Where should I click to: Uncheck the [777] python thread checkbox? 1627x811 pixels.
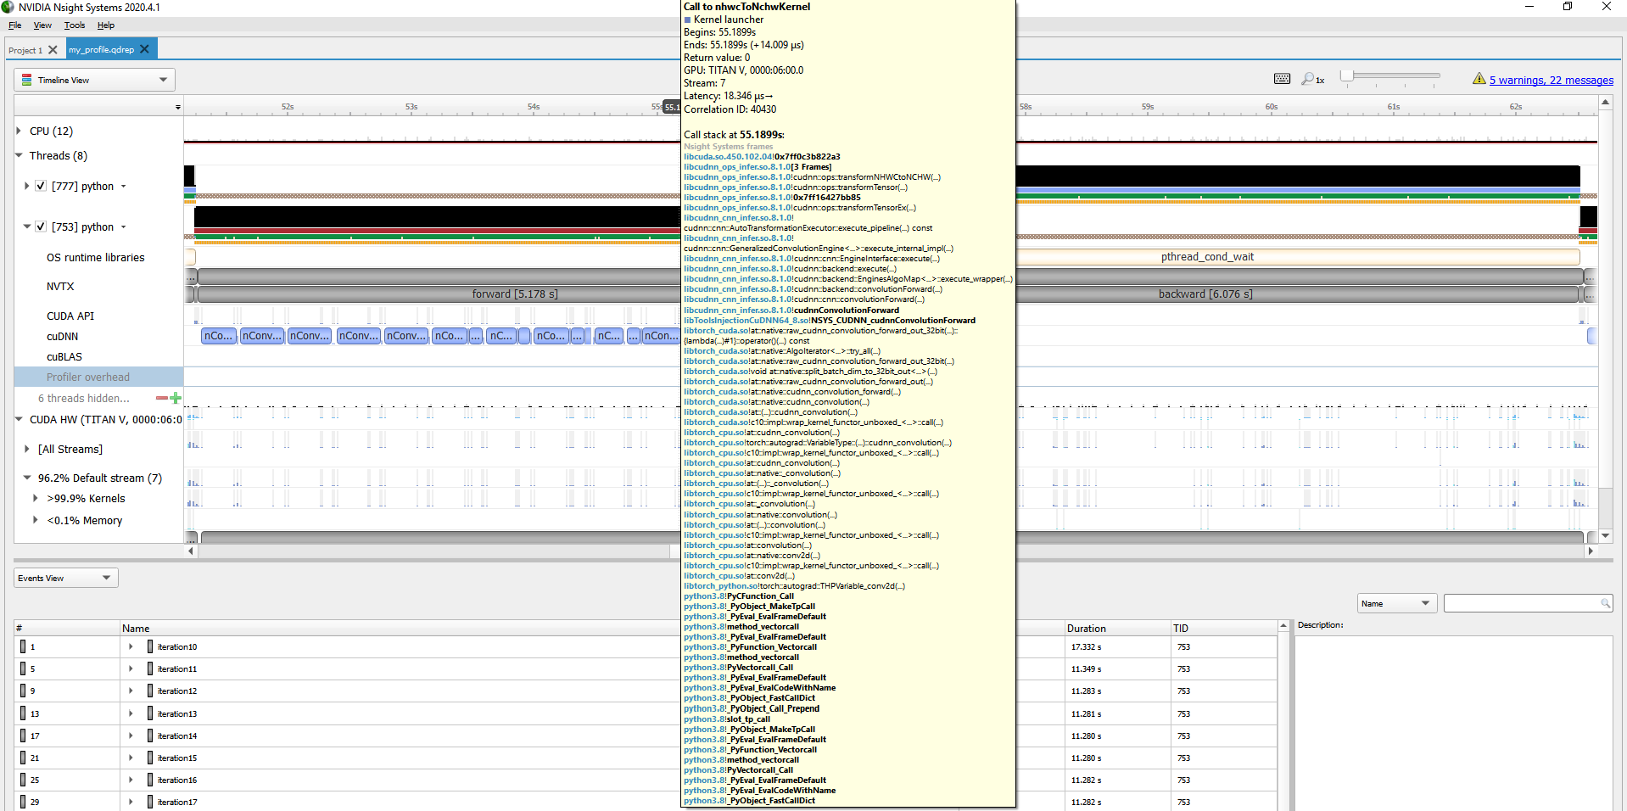pyautogui.click(x=41, y=186)
